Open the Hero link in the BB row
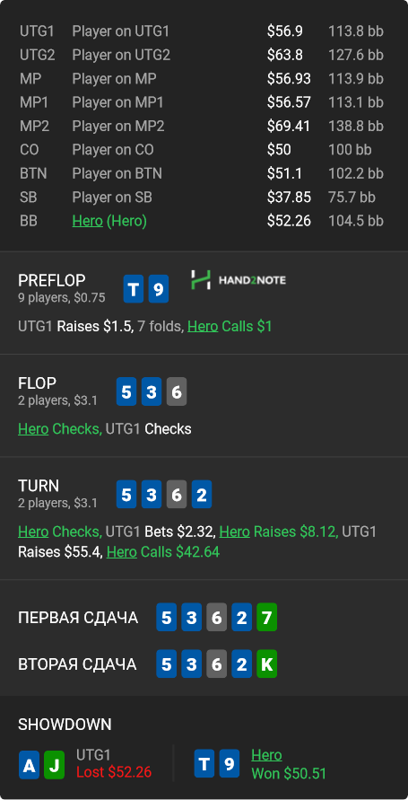This screenshot has width=408, height=800. 88,221
